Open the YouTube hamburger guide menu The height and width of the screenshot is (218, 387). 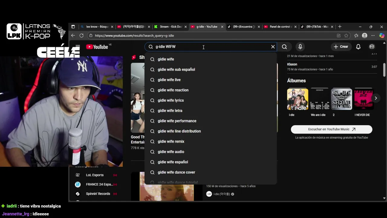click(x=78, y=47)
